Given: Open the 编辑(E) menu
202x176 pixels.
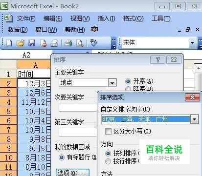Looking at the screenshot, I should [x=53, y=19].
